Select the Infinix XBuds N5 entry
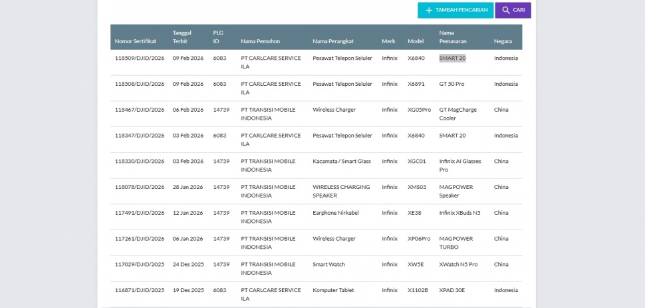 point(459,213)
